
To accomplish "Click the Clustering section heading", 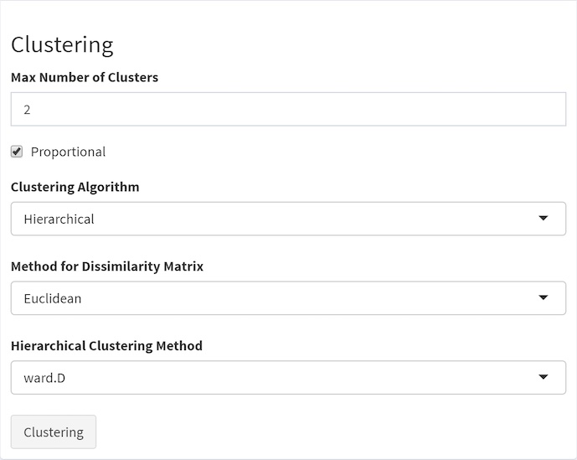I will [x=62, y=44].
